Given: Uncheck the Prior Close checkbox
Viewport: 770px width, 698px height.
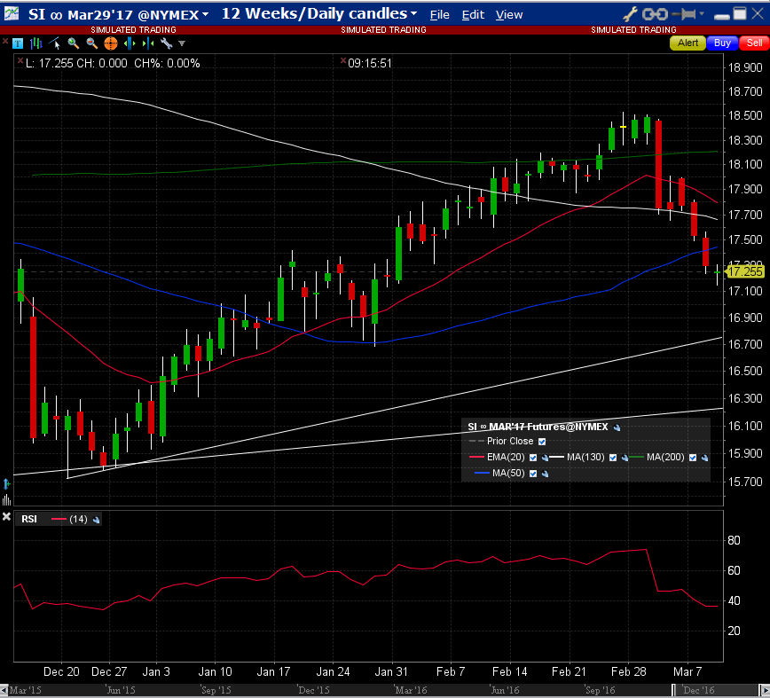Looking at the screenshot, I should click(x=542, y=441).
